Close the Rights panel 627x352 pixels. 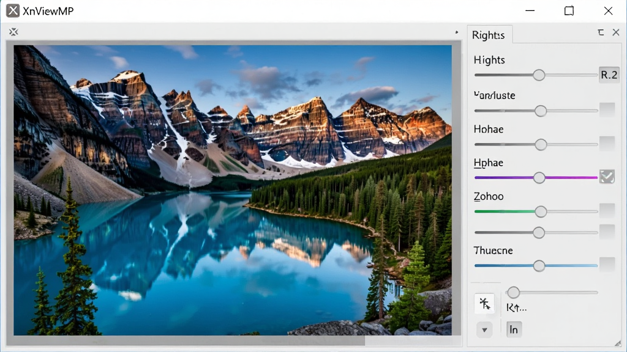click(x=616, y=32)
